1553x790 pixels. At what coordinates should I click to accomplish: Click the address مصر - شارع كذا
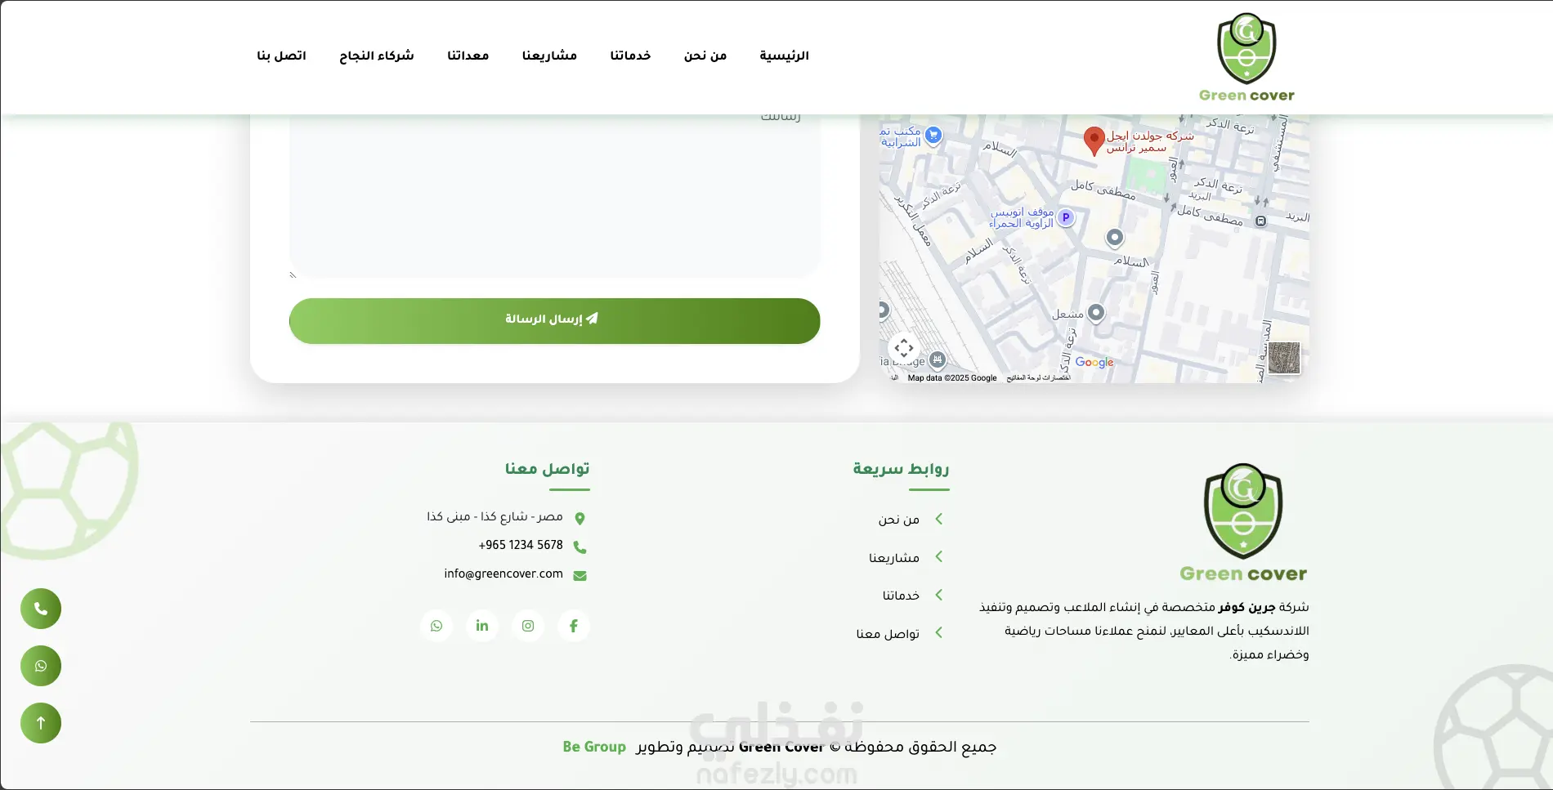tap(495, 516)
